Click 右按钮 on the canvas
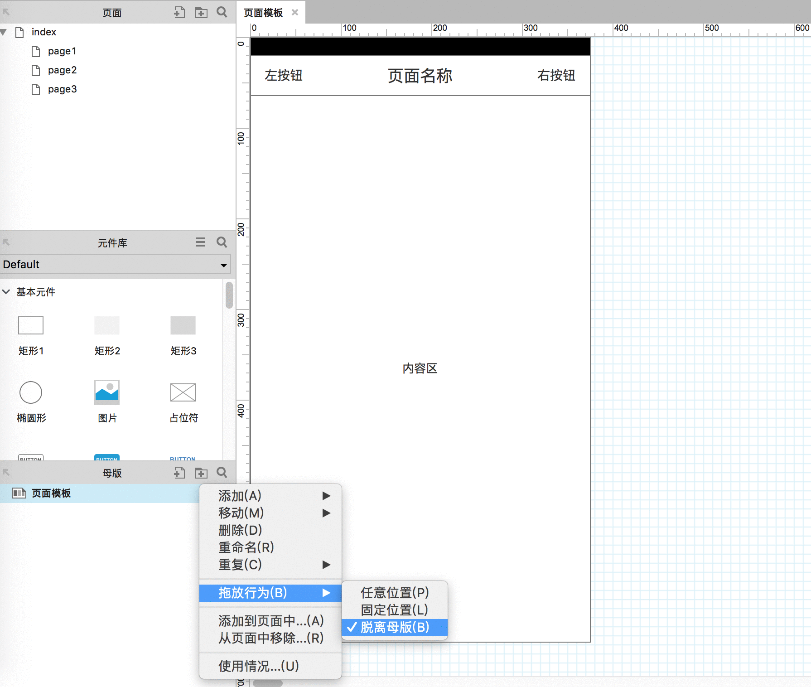 (x=556, y=75)
